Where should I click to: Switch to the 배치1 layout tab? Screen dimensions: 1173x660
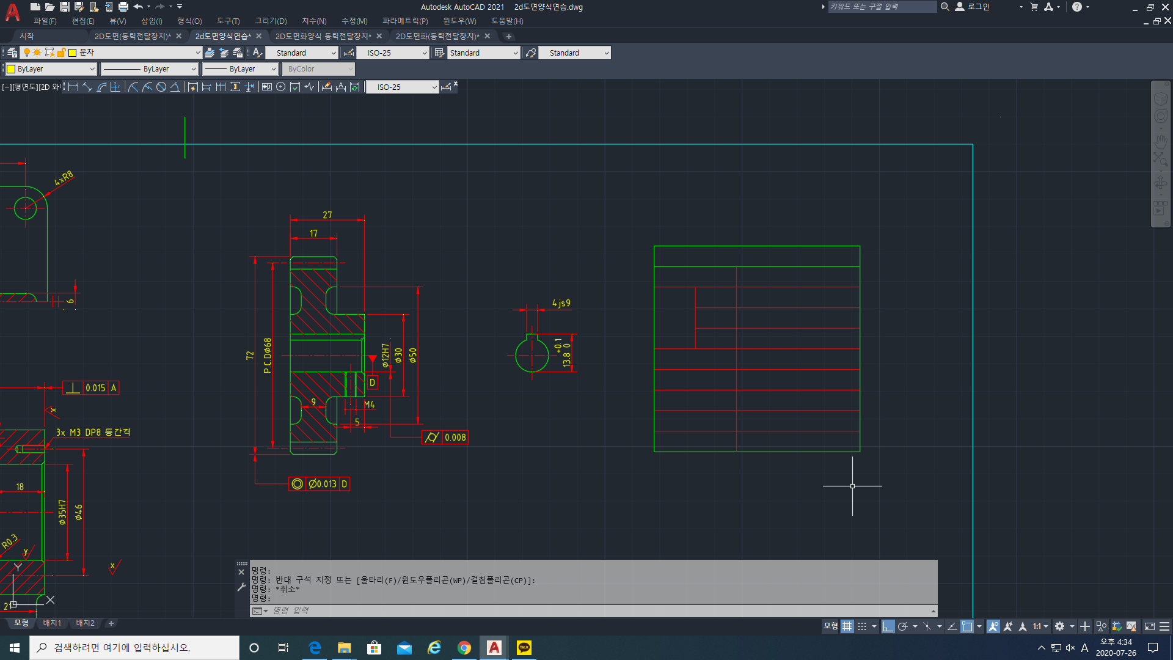pyautogui.click(x=52, y=623)
